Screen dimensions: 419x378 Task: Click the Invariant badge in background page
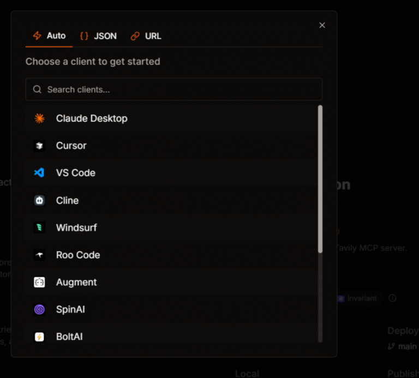click(x=359, y=298)
